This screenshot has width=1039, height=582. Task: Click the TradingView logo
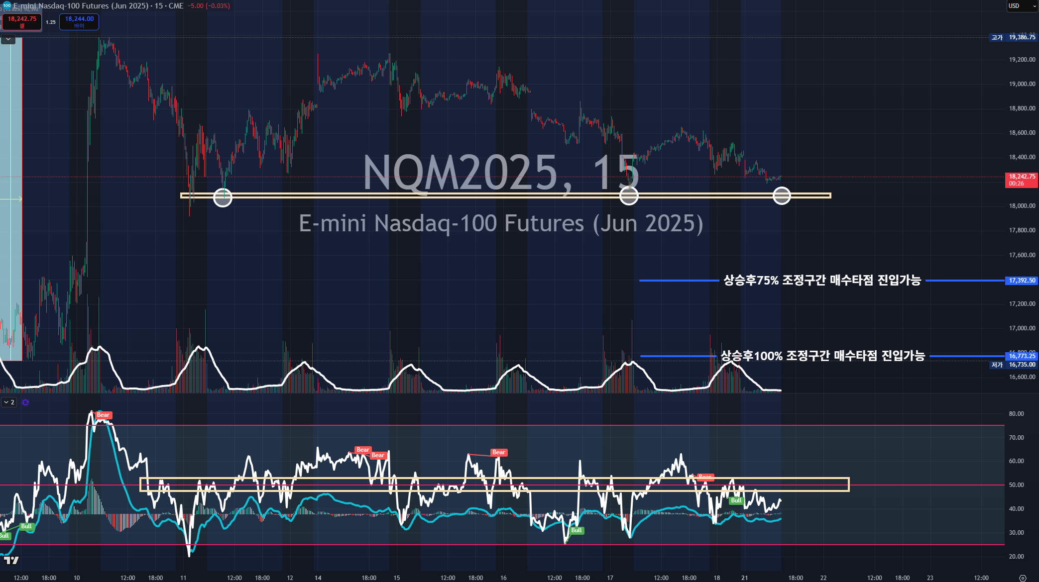[11, 560]
